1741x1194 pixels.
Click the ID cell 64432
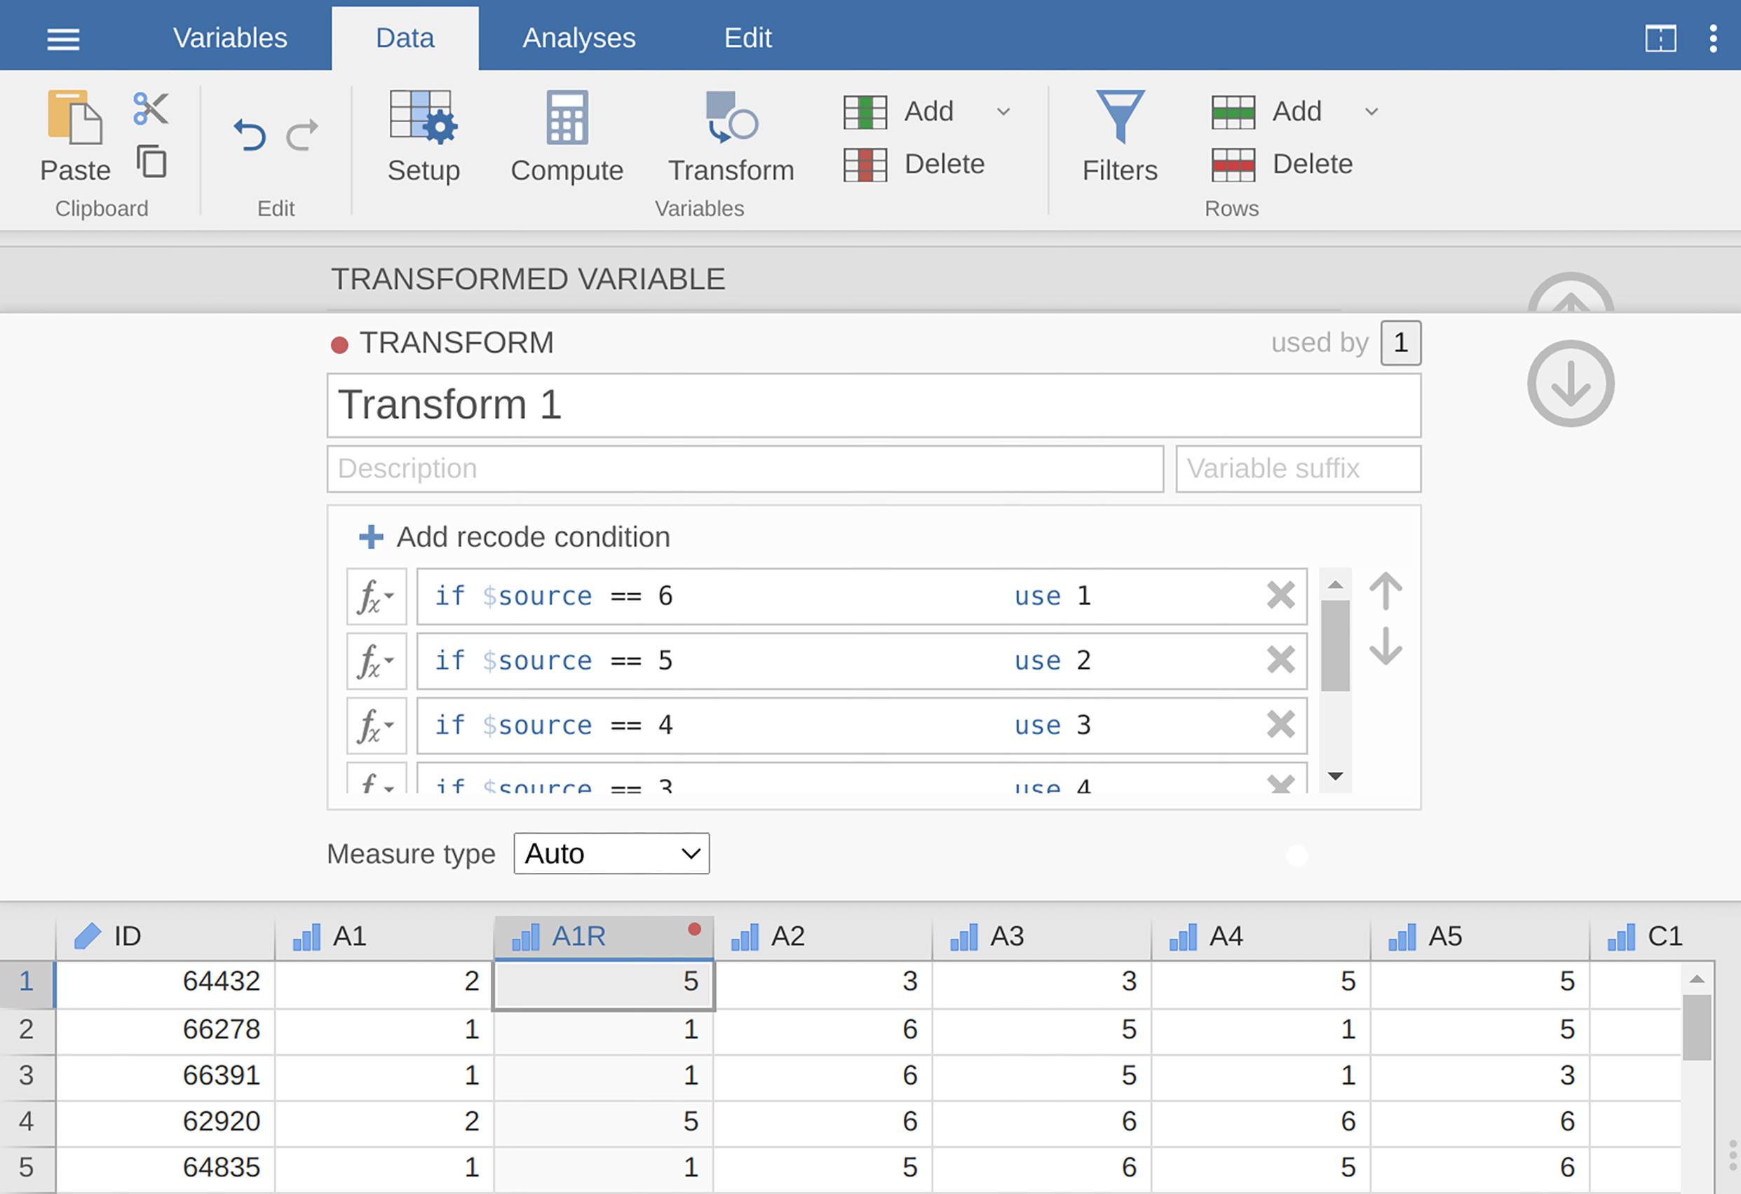(165, 982)
